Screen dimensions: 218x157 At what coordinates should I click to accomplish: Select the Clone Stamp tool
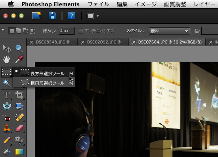click(6, 128)
